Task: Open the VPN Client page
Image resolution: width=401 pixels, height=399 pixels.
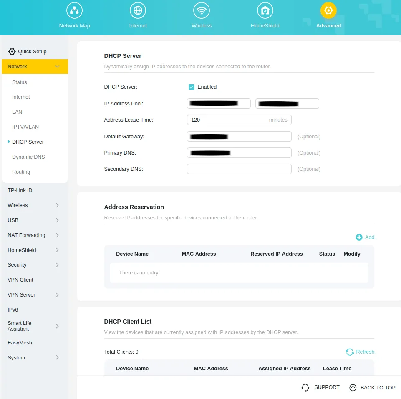Action: click(20, 280)
